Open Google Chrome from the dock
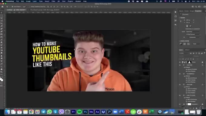Viewport: 206px width, 116px height. point(31,112)
